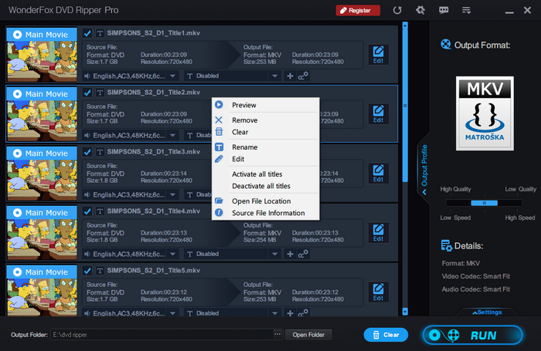Choose Preview from context menu

[265, 105]
